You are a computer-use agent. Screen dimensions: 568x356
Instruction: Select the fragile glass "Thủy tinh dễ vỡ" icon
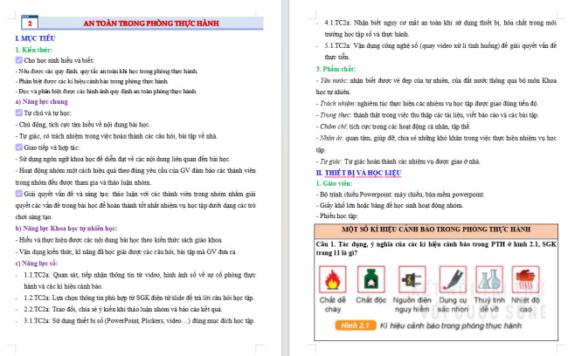click(x=489, y=279)
